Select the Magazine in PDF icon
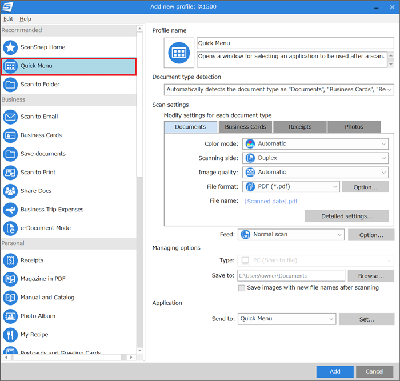Viewport: 400px width, 381px height. pyautogui.click(x=10, y=279)
